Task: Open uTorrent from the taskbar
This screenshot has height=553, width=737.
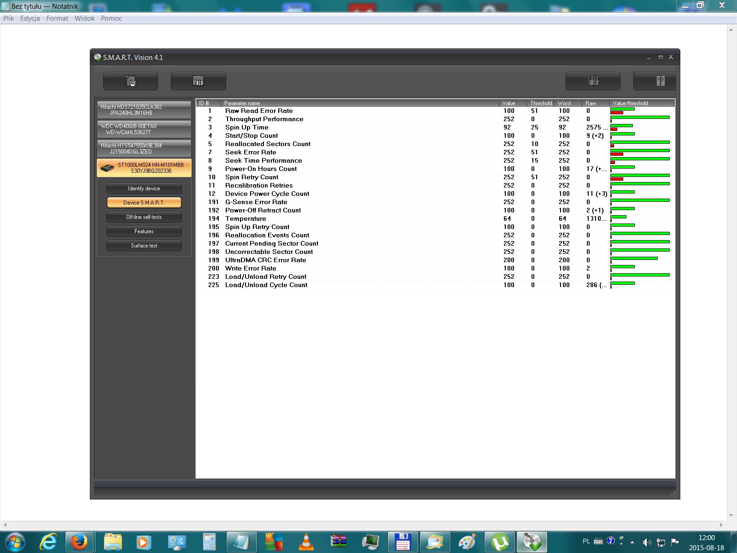Action: [500, 542]
